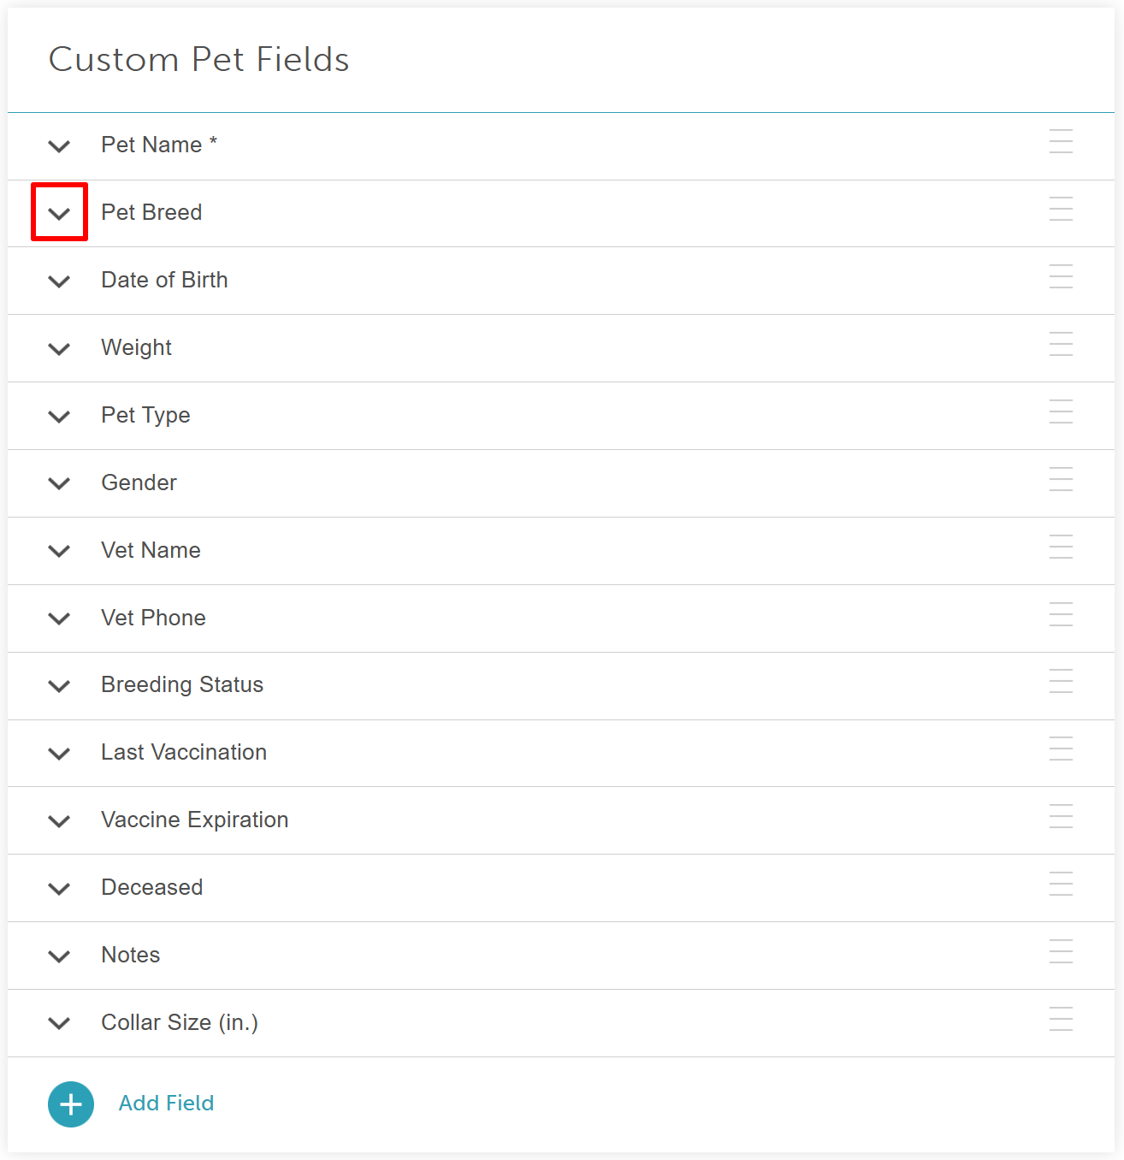The height and width of the screenshot is (1160, 1124).
Task: Open the Date of Birth chevron
Action: pos(59,281)
